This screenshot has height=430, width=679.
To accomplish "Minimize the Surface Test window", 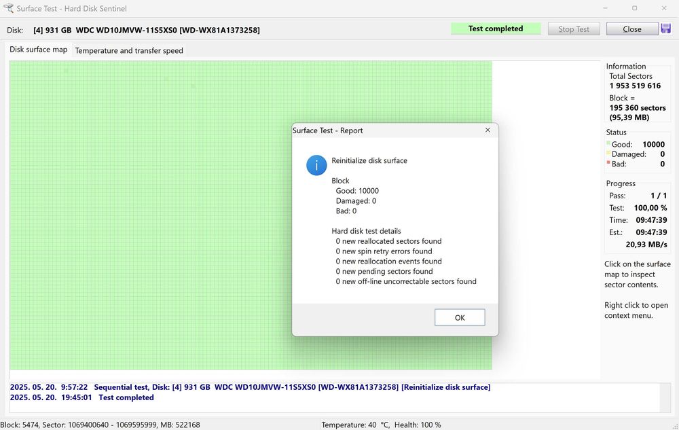I will click(x=606, y=8).
